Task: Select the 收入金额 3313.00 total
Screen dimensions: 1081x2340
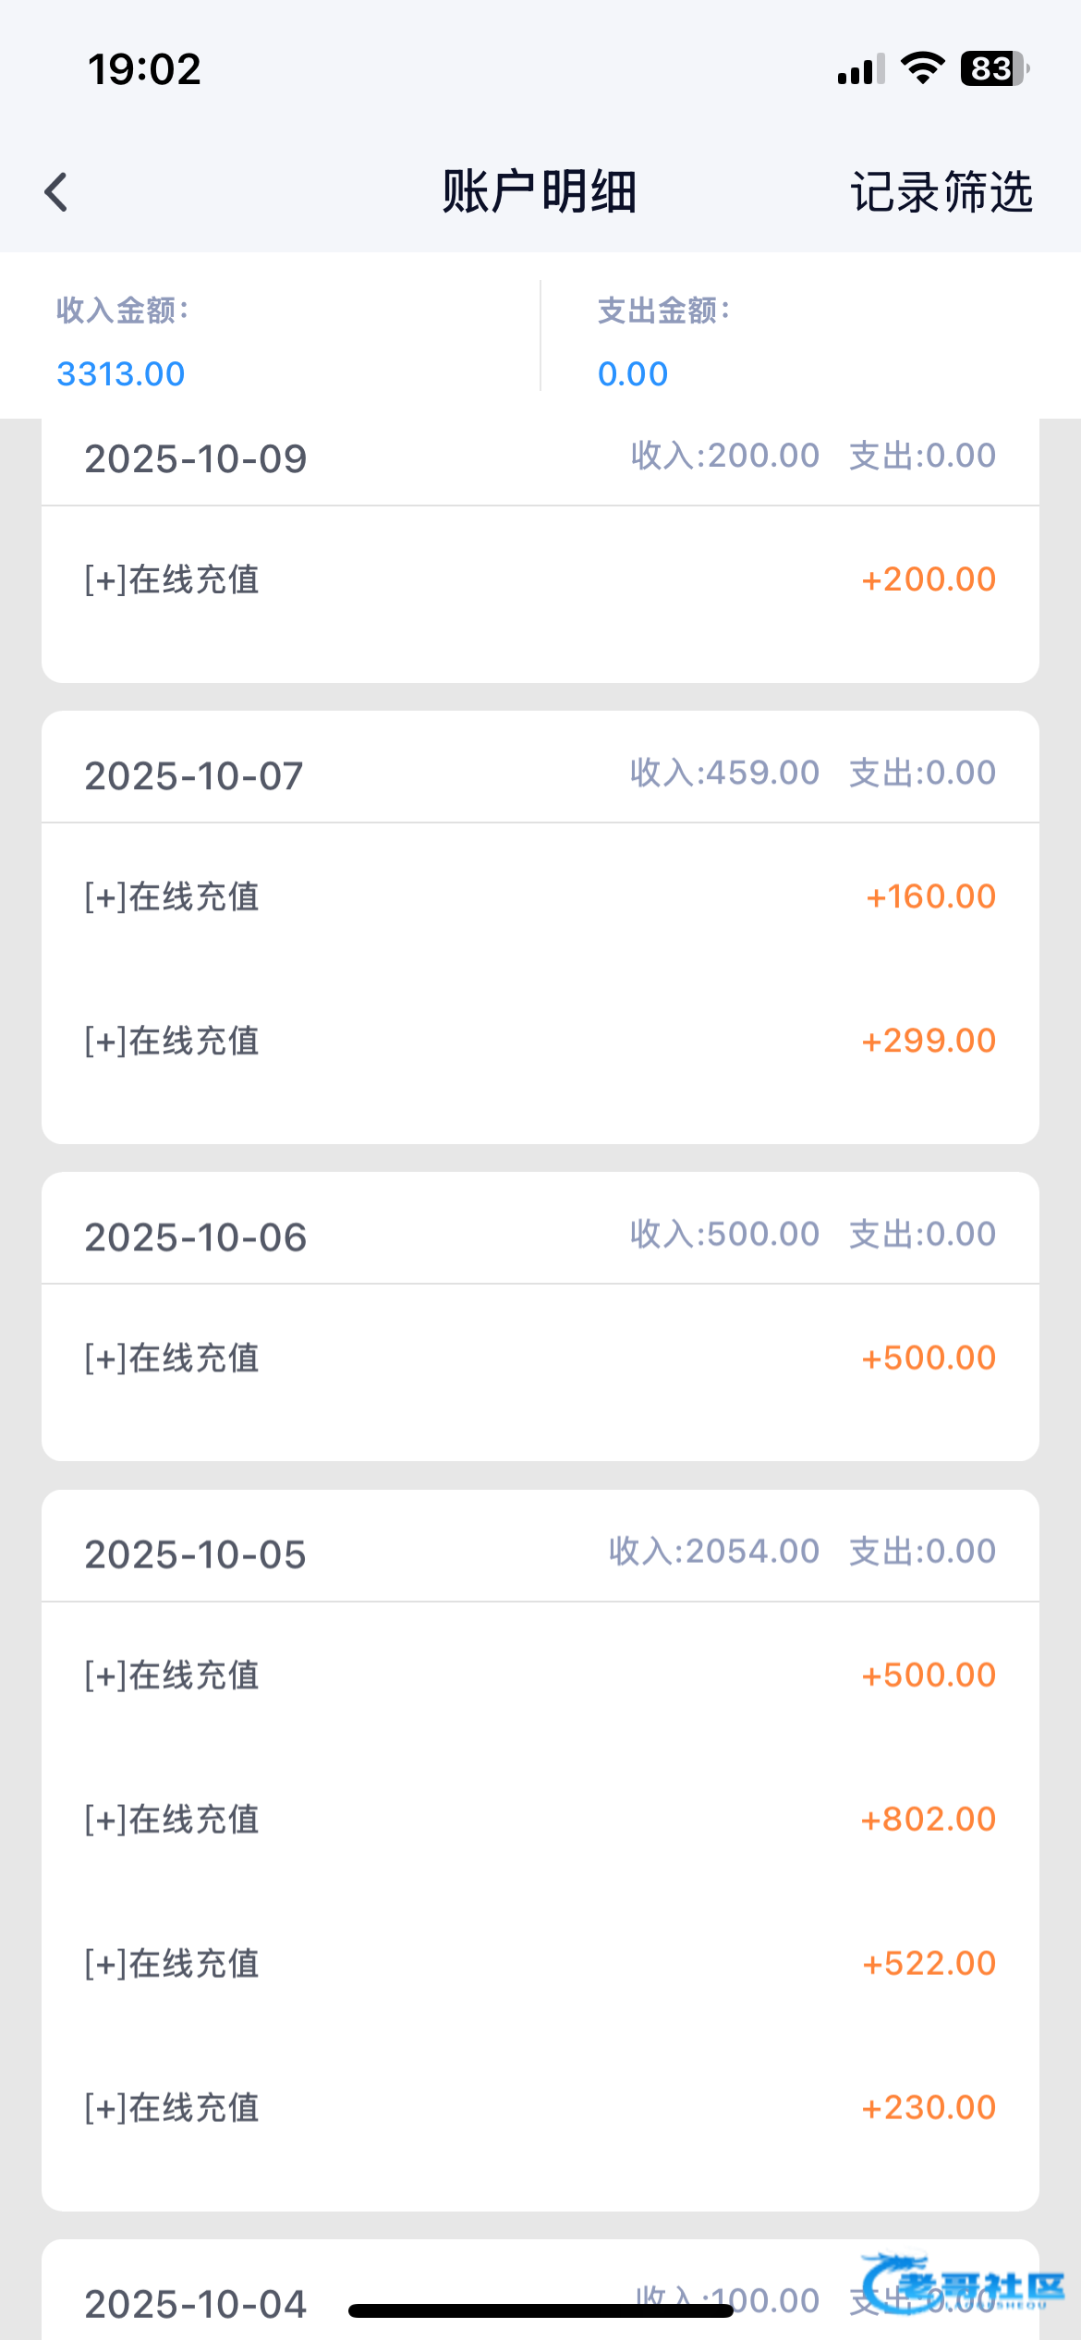Action: click(x=121, y=373)
